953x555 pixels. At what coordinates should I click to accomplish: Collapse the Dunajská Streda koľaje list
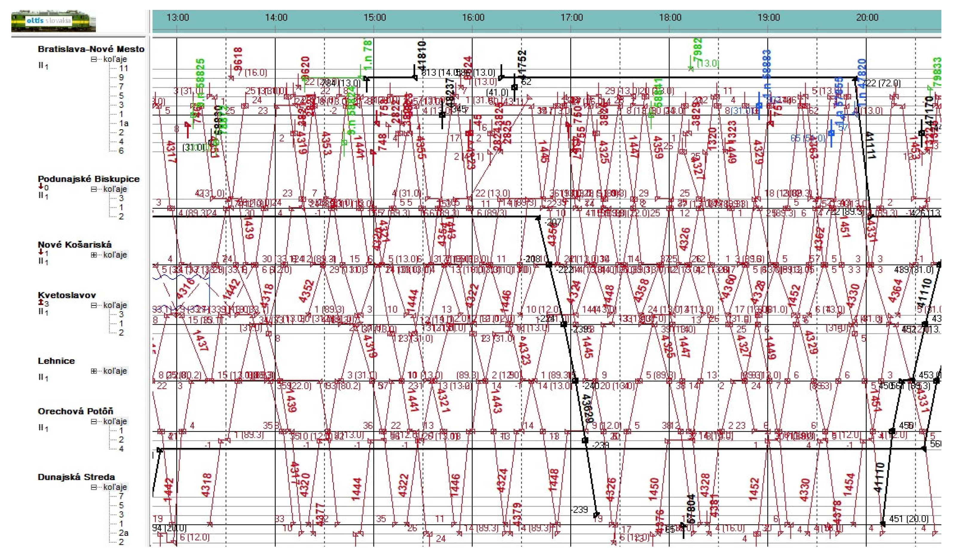coord(94,487)
